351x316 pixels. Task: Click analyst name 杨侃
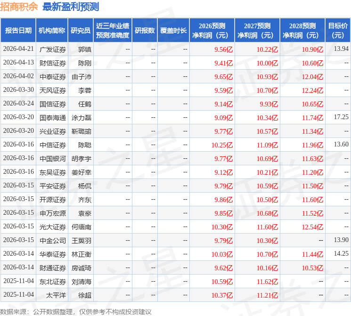(85, 186)
